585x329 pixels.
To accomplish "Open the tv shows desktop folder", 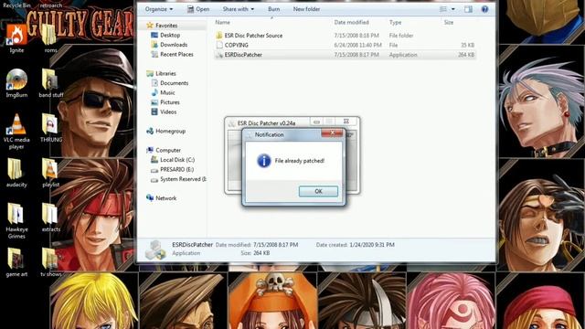I will [50, 262].
